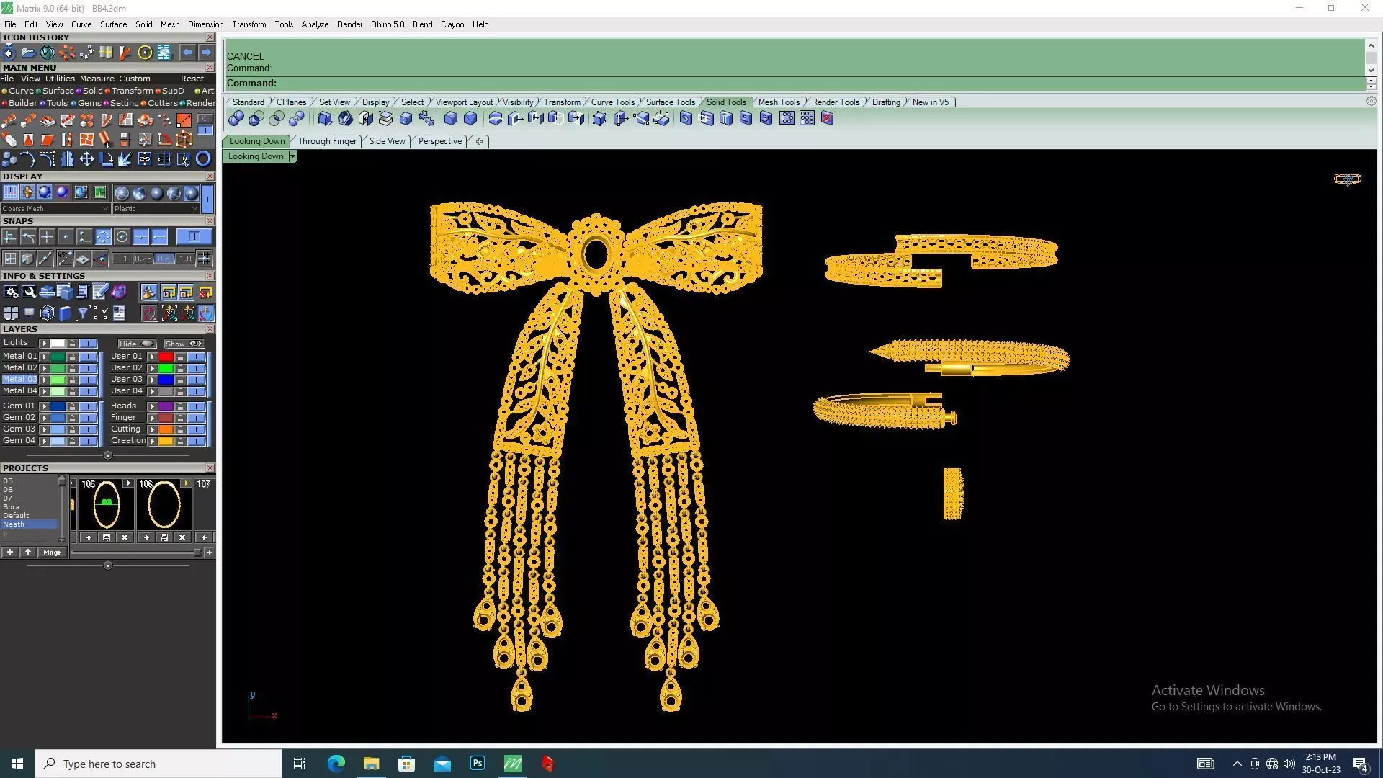Click the red-crossed delete icon in Solid Tools

(x=827, y=118)
